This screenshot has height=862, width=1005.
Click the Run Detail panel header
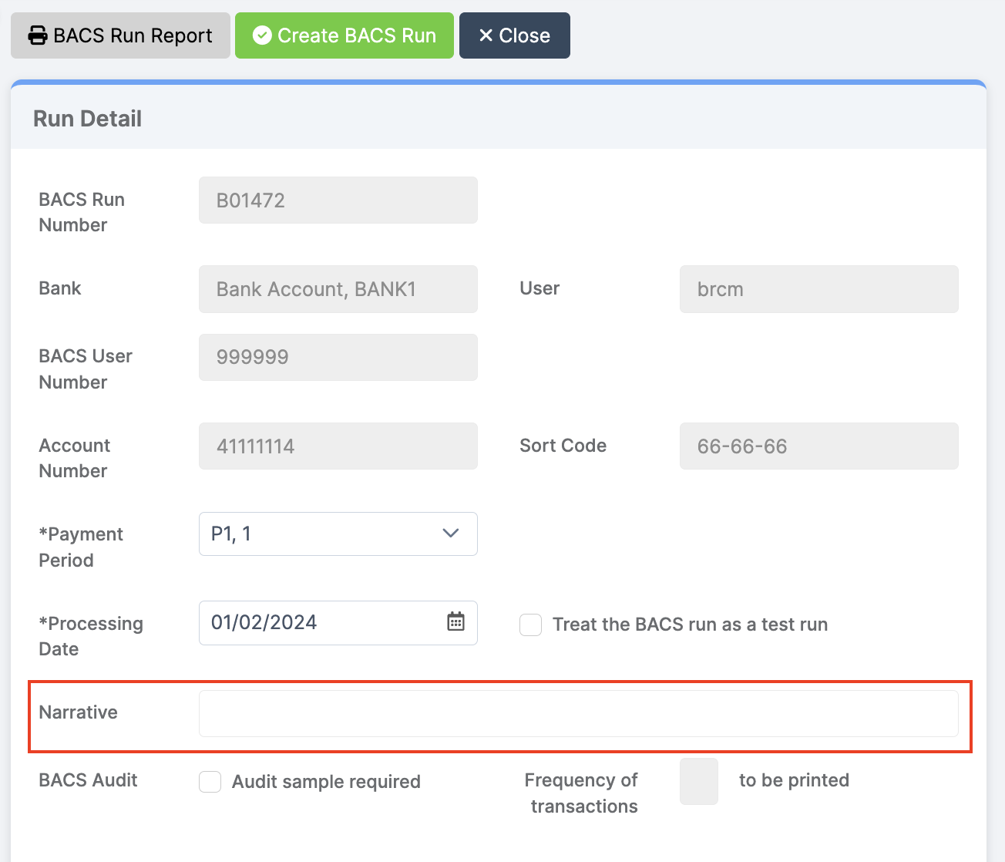coord(87,118)
